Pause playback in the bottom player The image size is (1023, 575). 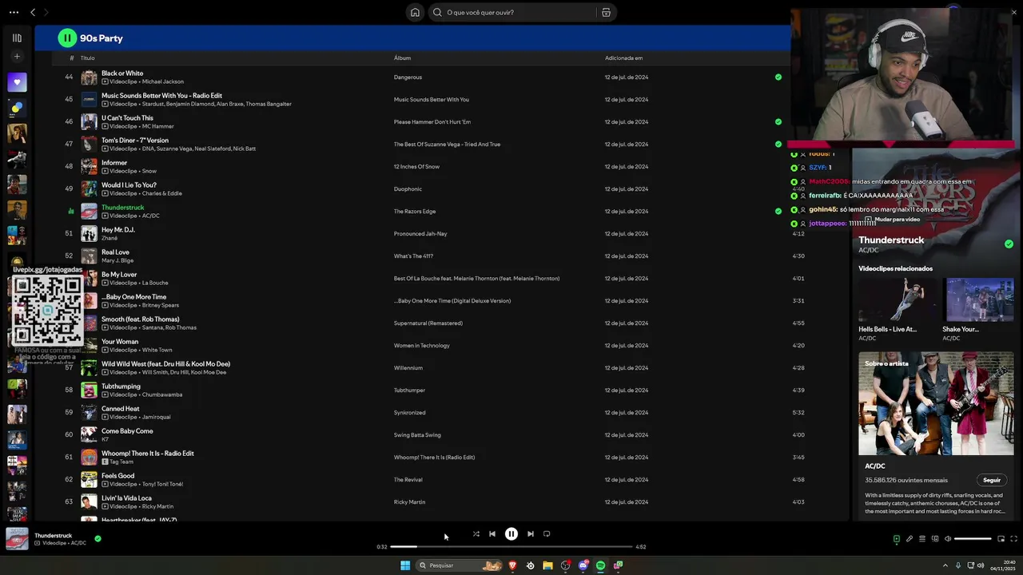tap(511, 533)
